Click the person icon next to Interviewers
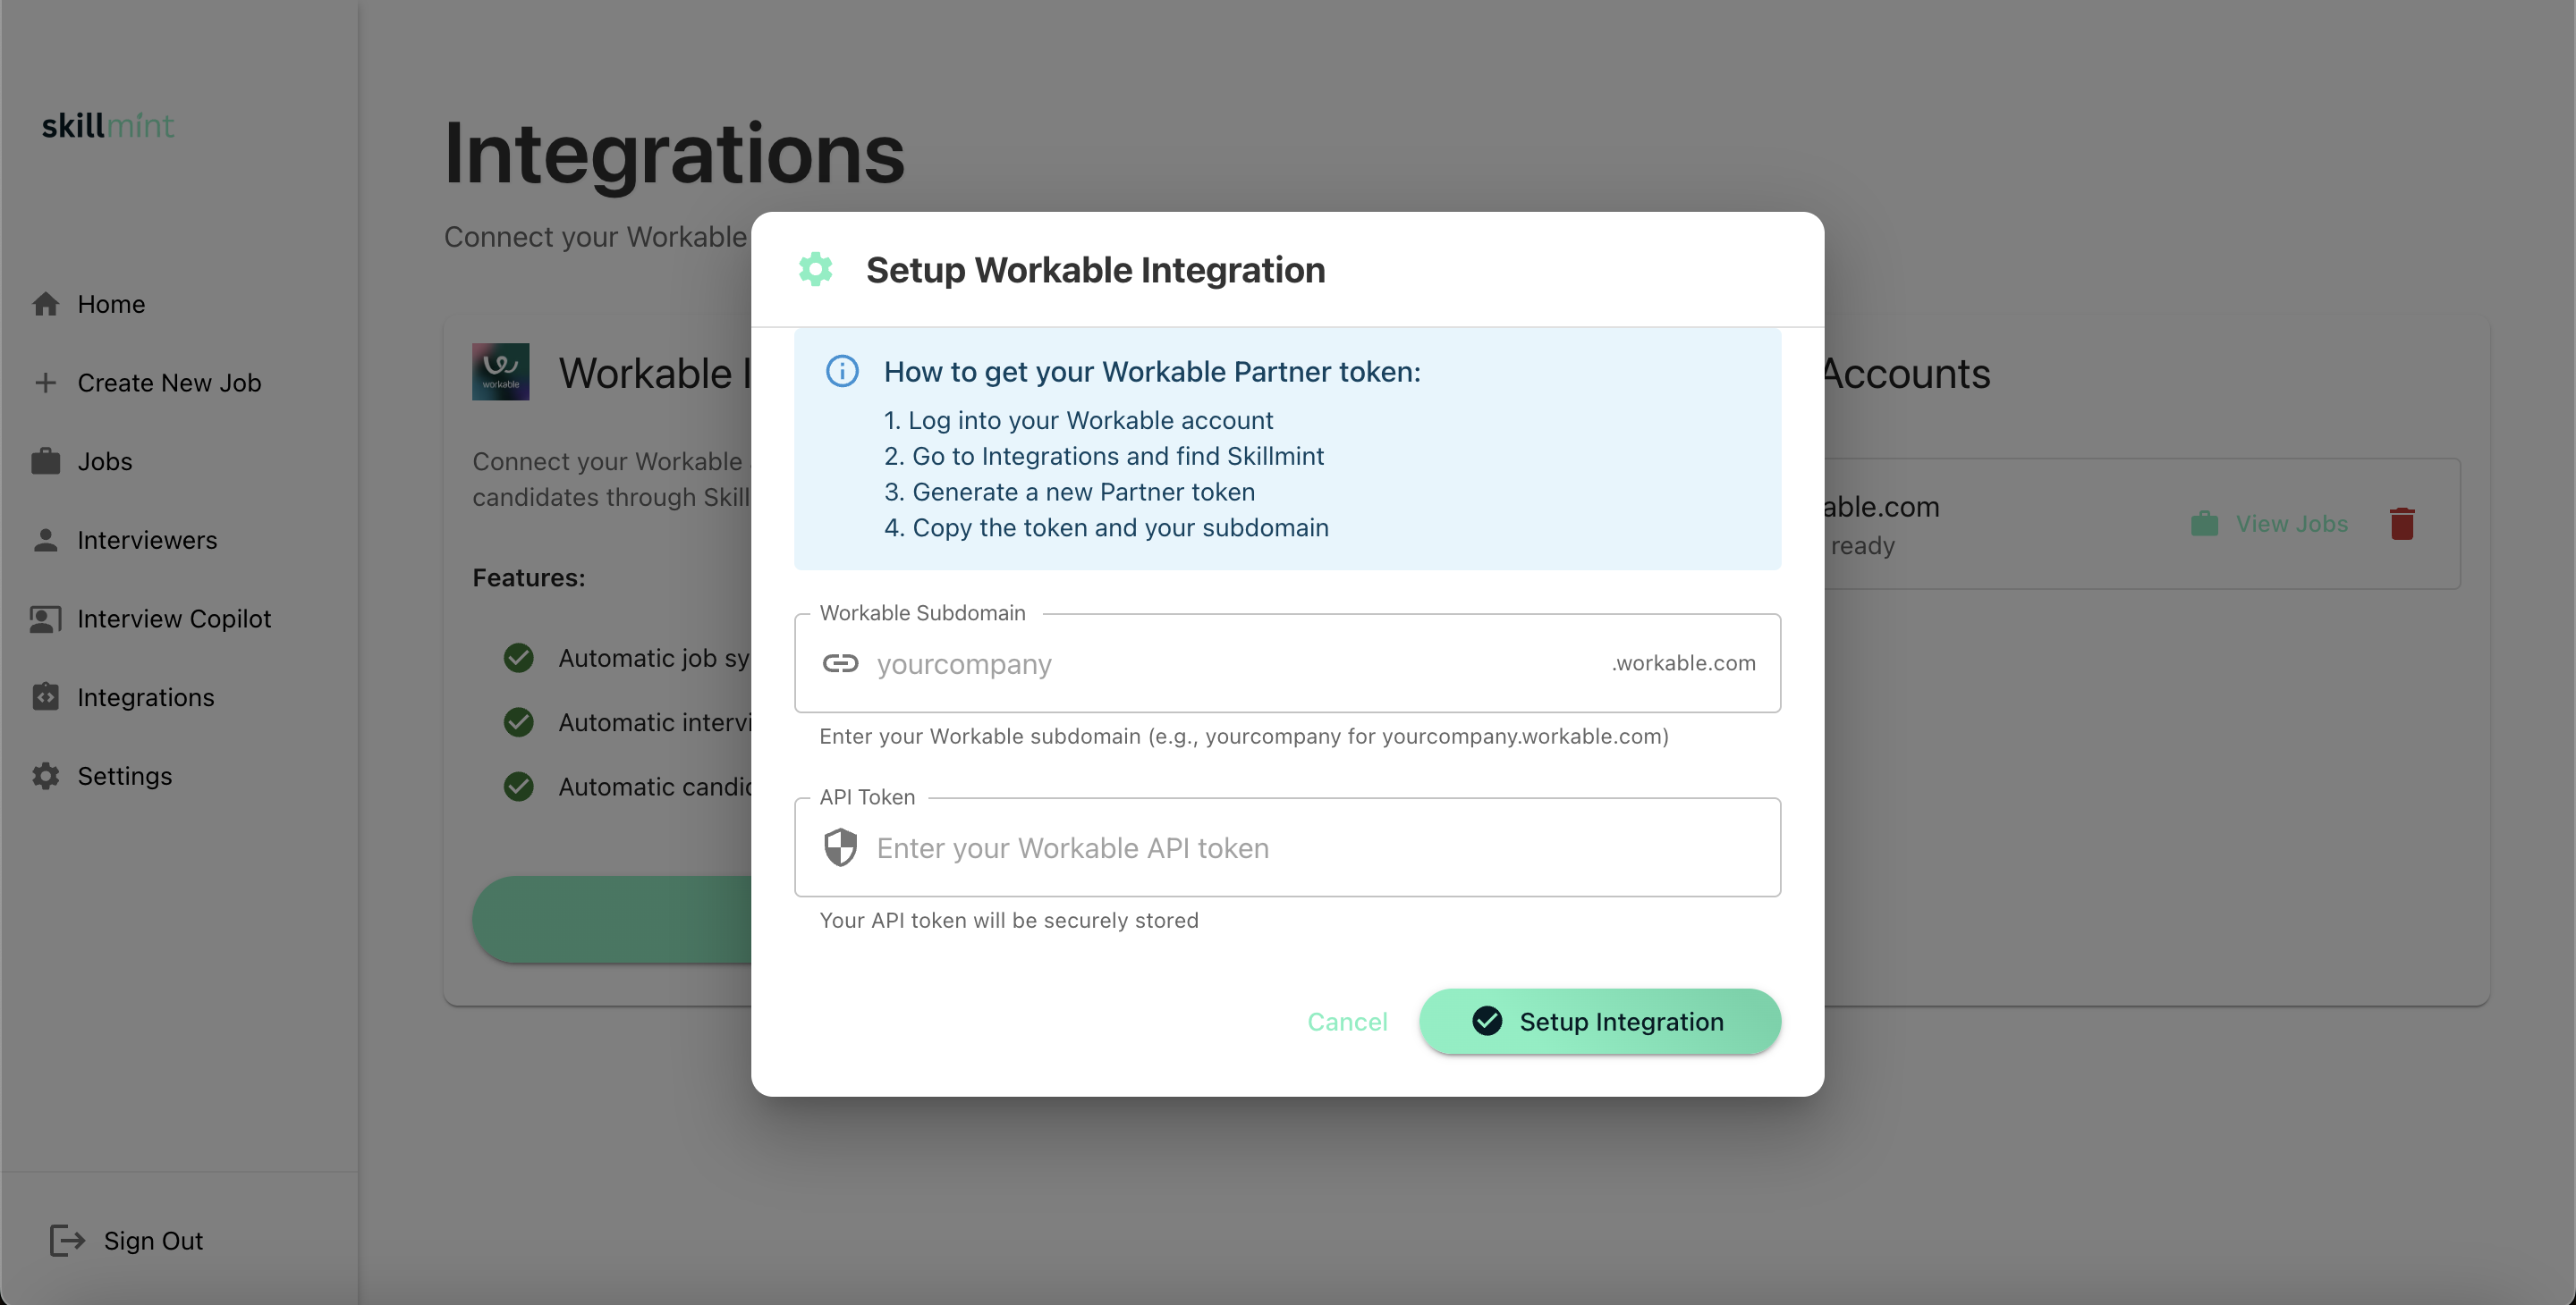This screenshot has height=1305, width=2576. click(46, 540)
